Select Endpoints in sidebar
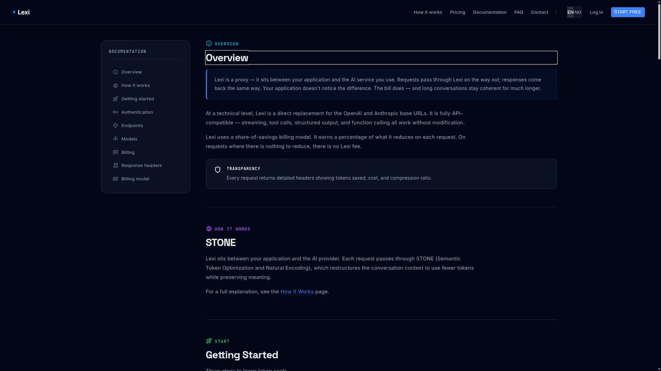661x371 pixels. coord(146,126)
